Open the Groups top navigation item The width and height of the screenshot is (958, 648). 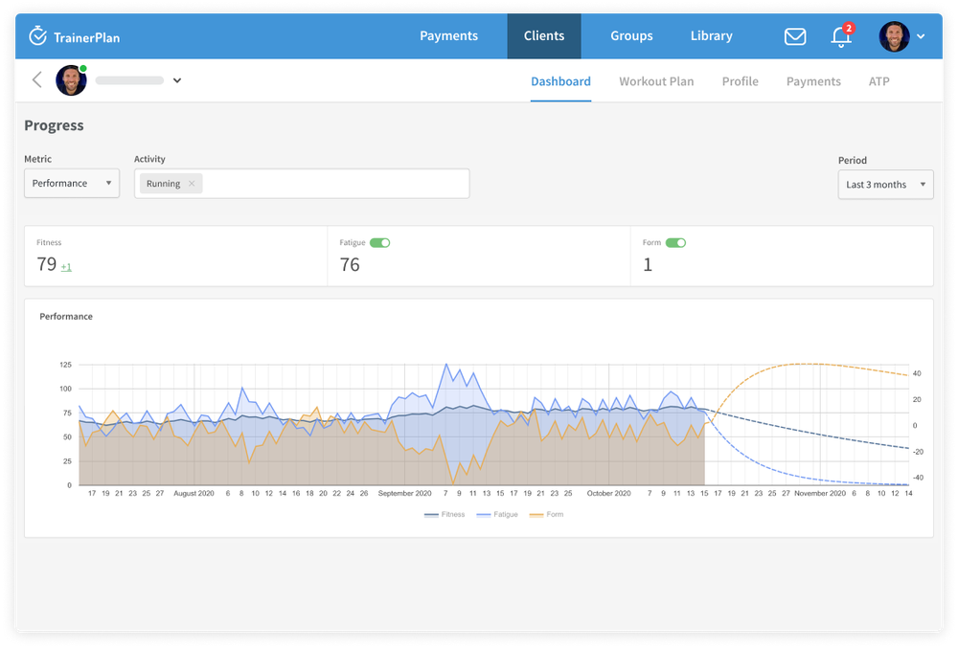(x=631, y=36)
